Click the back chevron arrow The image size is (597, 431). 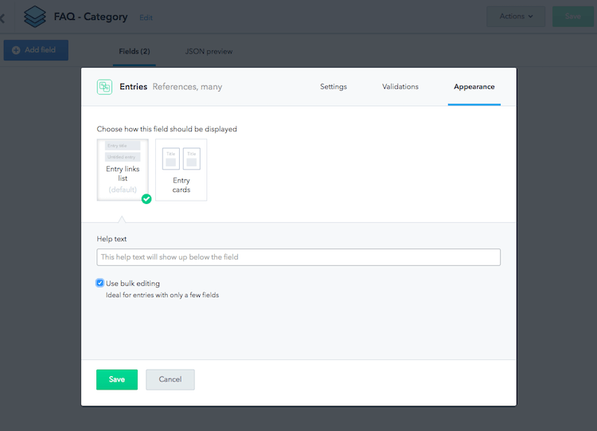(x=2, y=18)
